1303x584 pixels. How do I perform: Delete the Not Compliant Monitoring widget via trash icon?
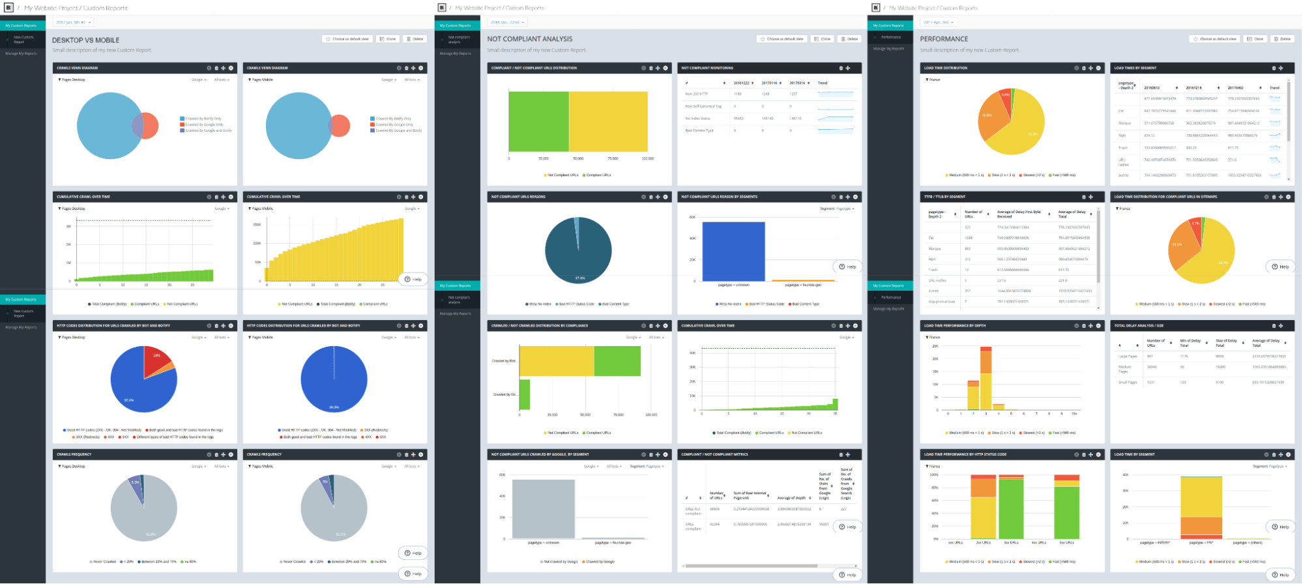click(841, 68)
